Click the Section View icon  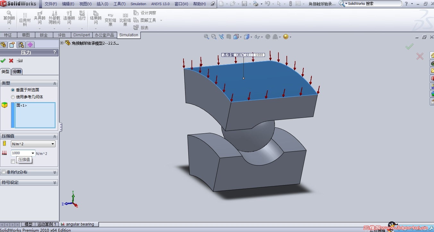[x=229, y=37]
